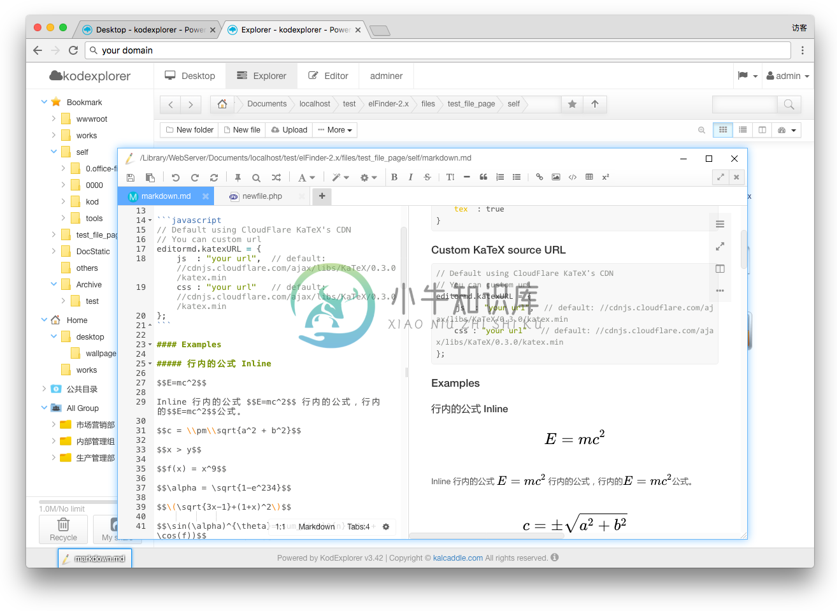Open search in the editor toolbar
The image size is (837, 611).
click(x=256, y=178)
